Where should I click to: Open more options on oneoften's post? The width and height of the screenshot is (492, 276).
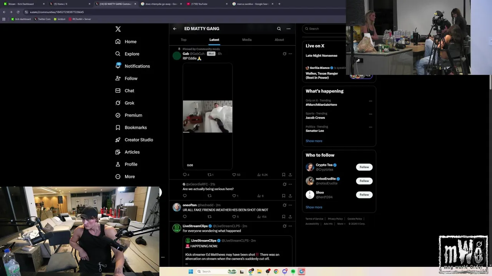(290, 205)
